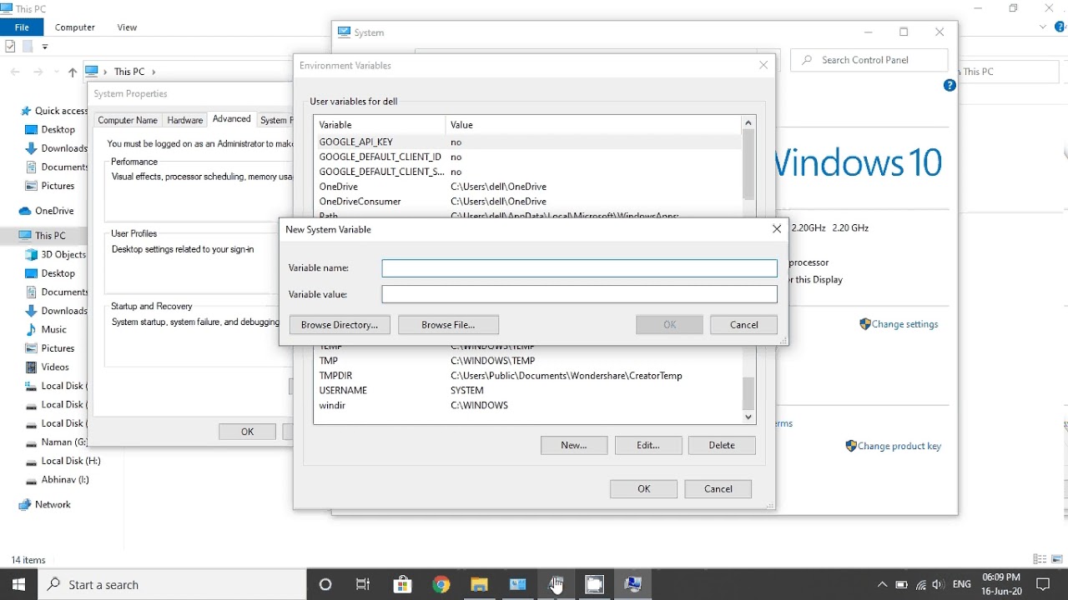Close New System Variable dialog with X

point(777,229)
